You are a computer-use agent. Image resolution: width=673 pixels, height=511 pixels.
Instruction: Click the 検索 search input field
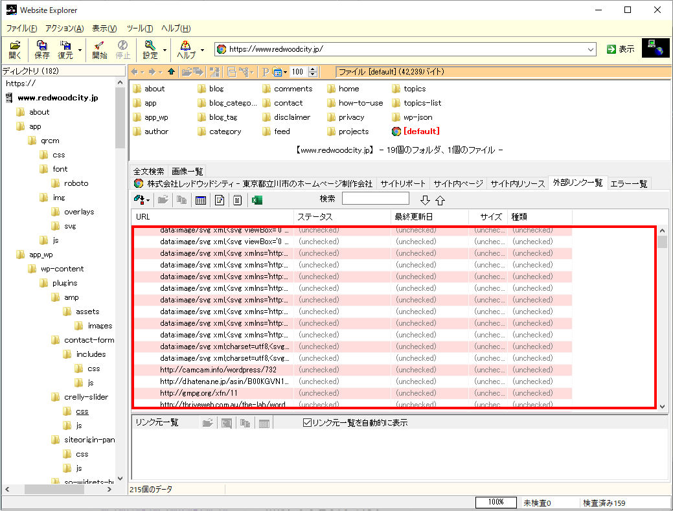point(376,199)
